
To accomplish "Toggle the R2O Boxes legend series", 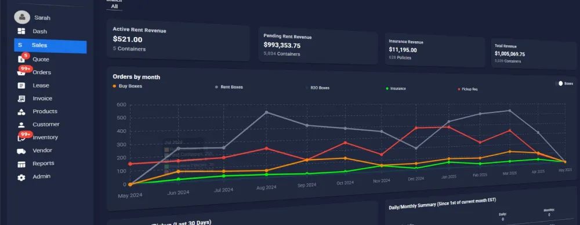I will tap(317, 88).
